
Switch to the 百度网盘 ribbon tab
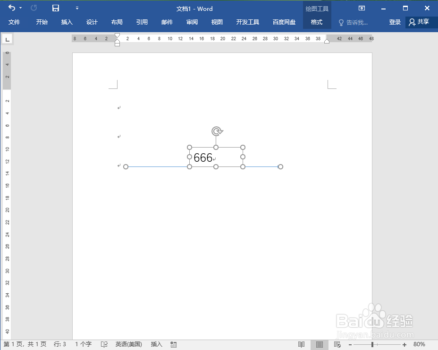(x=284, y=22)
